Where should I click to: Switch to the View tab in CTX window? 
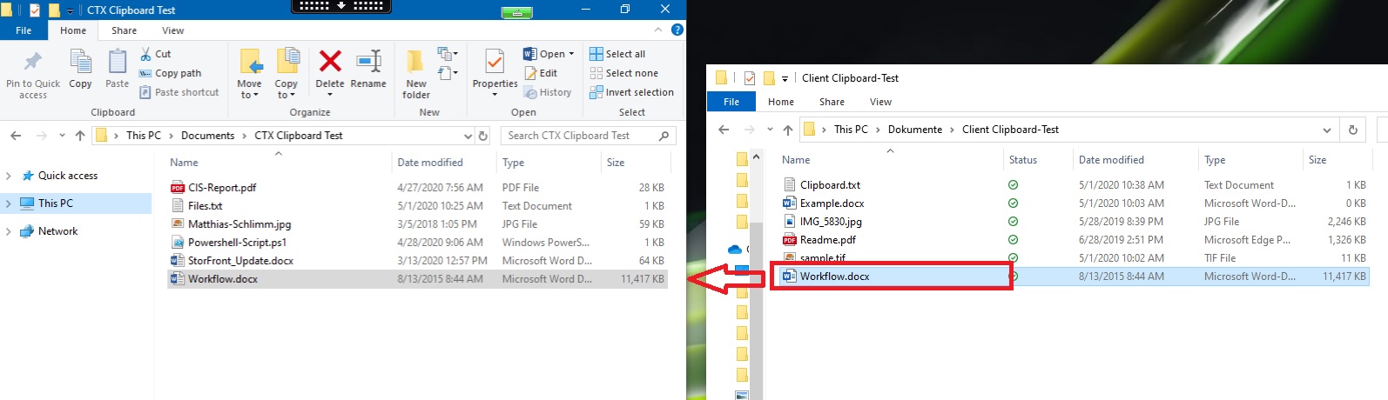[x=172, y=30]
